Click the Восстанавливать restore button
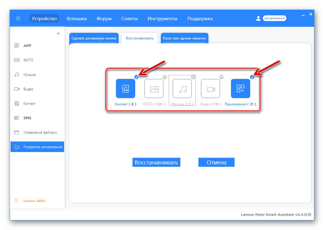The image size is (324, 230). 156,163
